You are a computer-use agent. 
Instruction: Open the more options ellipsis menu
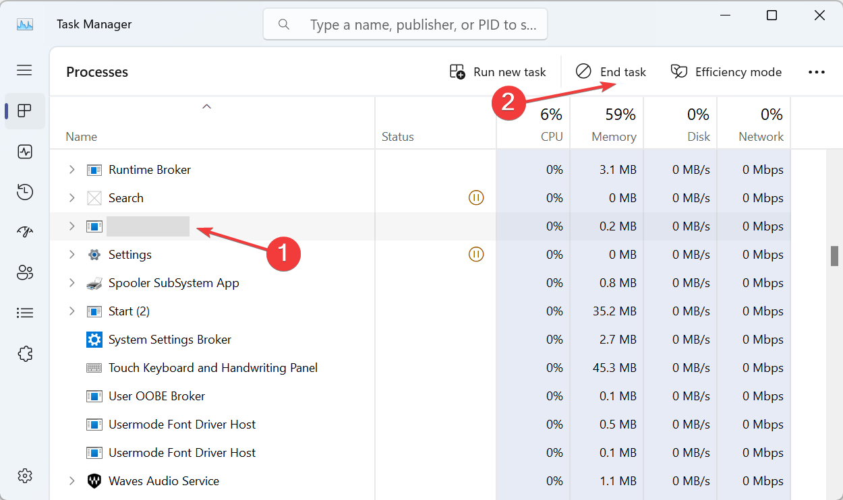[x=816, y=72]
